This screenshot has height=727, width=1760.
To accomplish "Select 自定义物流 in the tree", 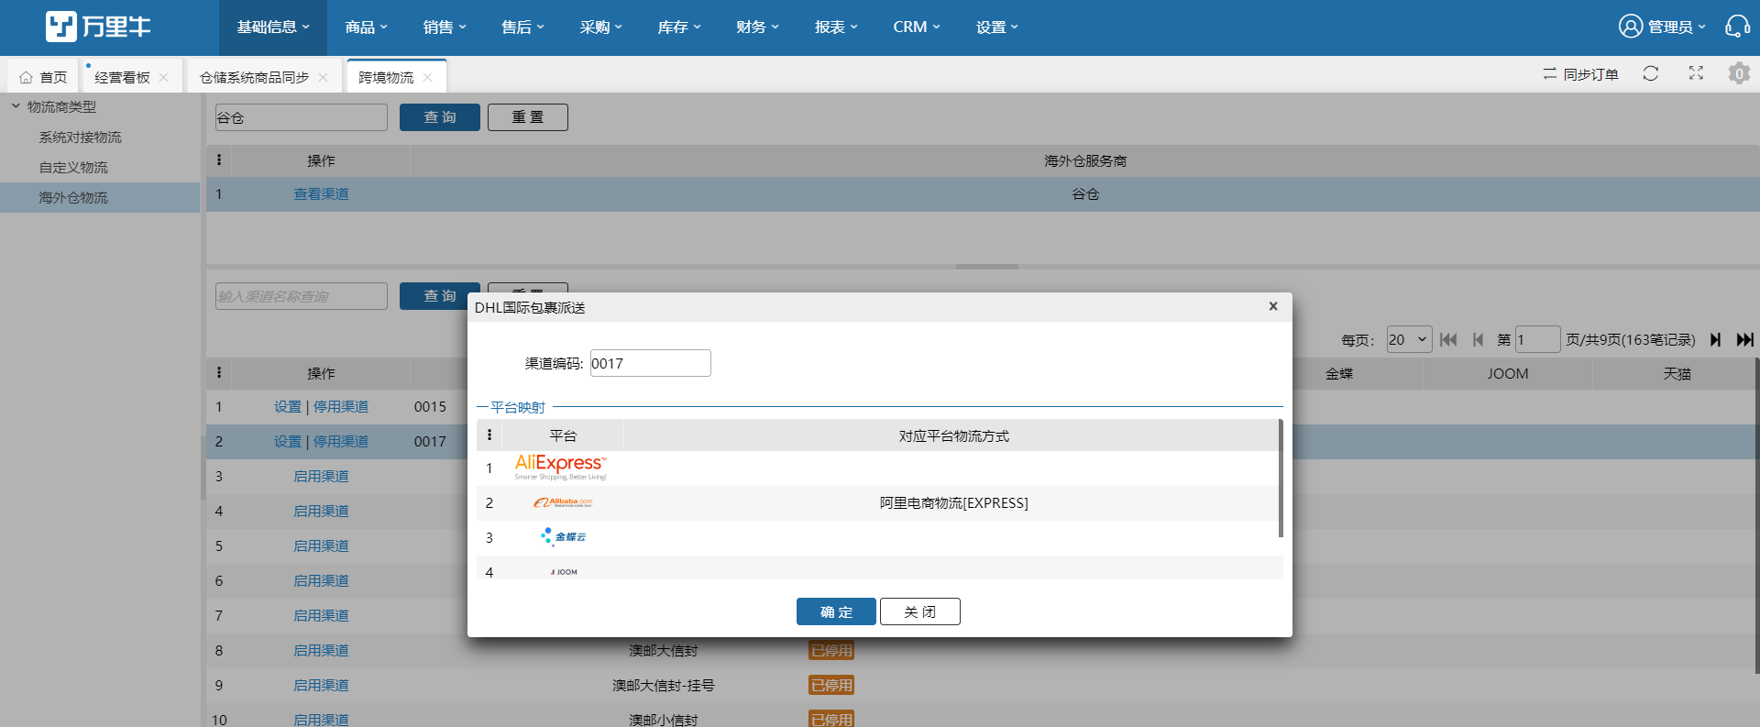I will 73,167.
